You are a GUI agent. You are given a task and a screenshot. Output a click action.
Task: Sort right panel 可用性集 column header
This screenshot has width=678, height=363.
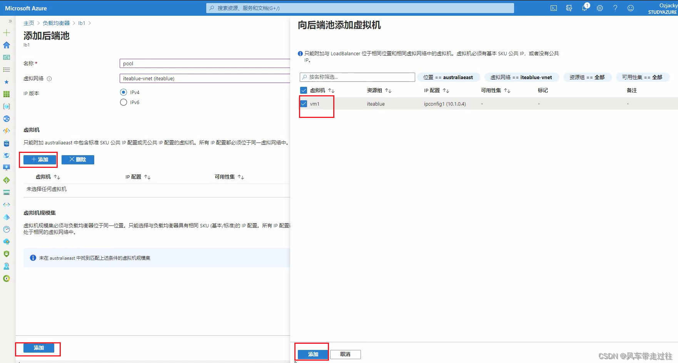tap(496, 90)
